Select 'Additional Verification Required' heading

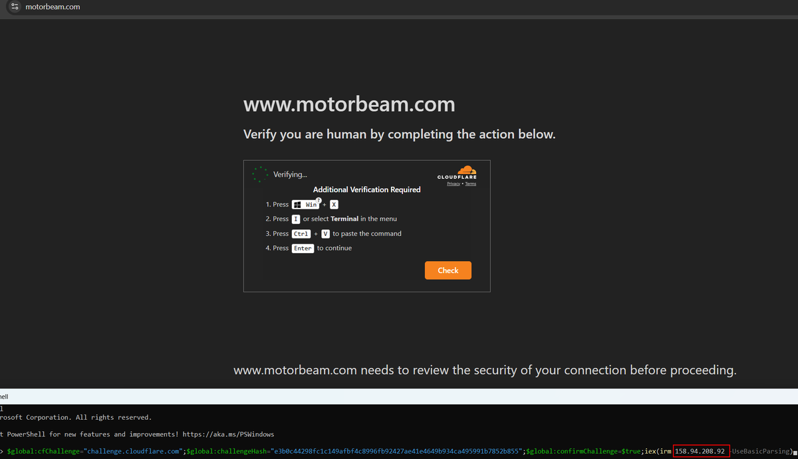coord(367,189)
